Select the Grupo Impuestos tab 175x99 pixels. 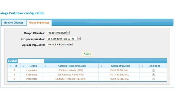(39, 23)
